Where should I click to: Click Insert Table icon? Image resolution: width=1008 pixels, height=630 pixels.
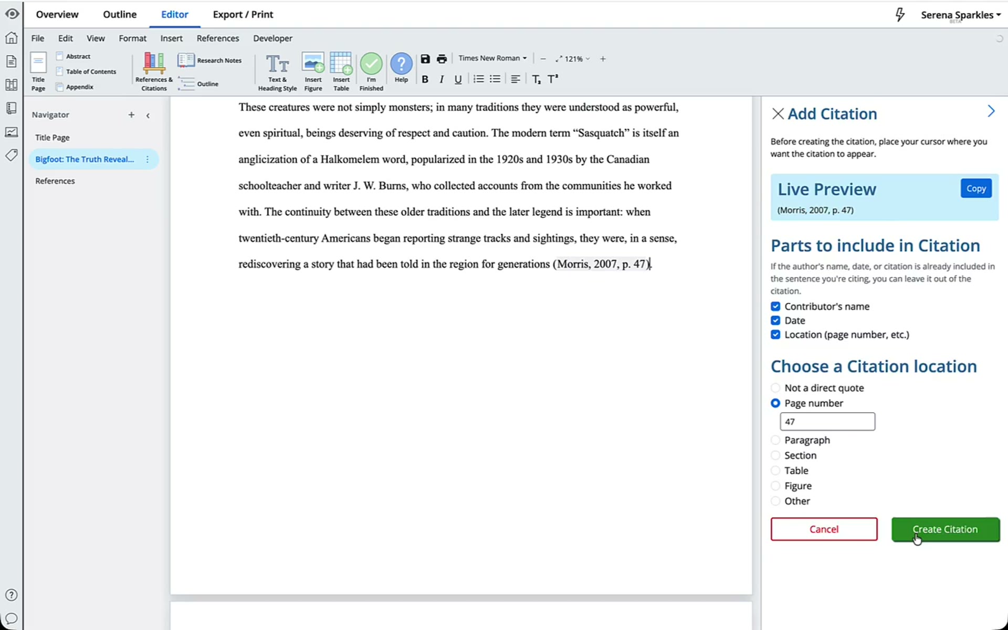[341, 71]
